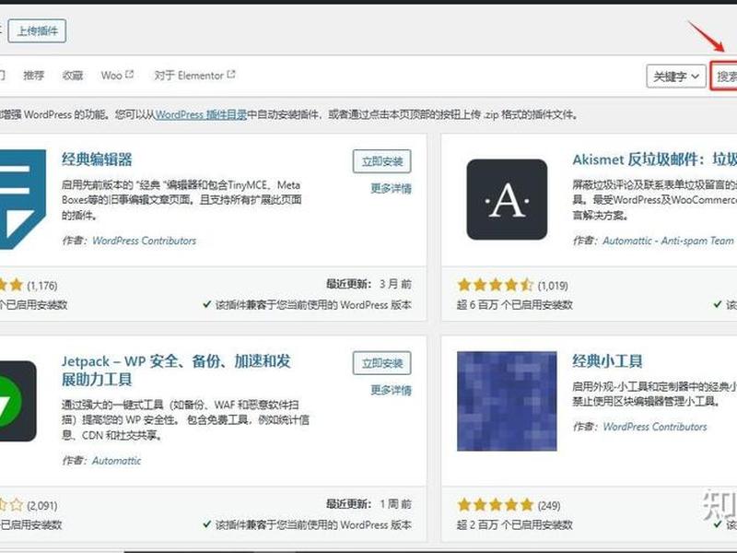The width and height of the screenshot is (737, 553).
Task: Open the 收藏 tab
Action: click(x=73, y=76)
